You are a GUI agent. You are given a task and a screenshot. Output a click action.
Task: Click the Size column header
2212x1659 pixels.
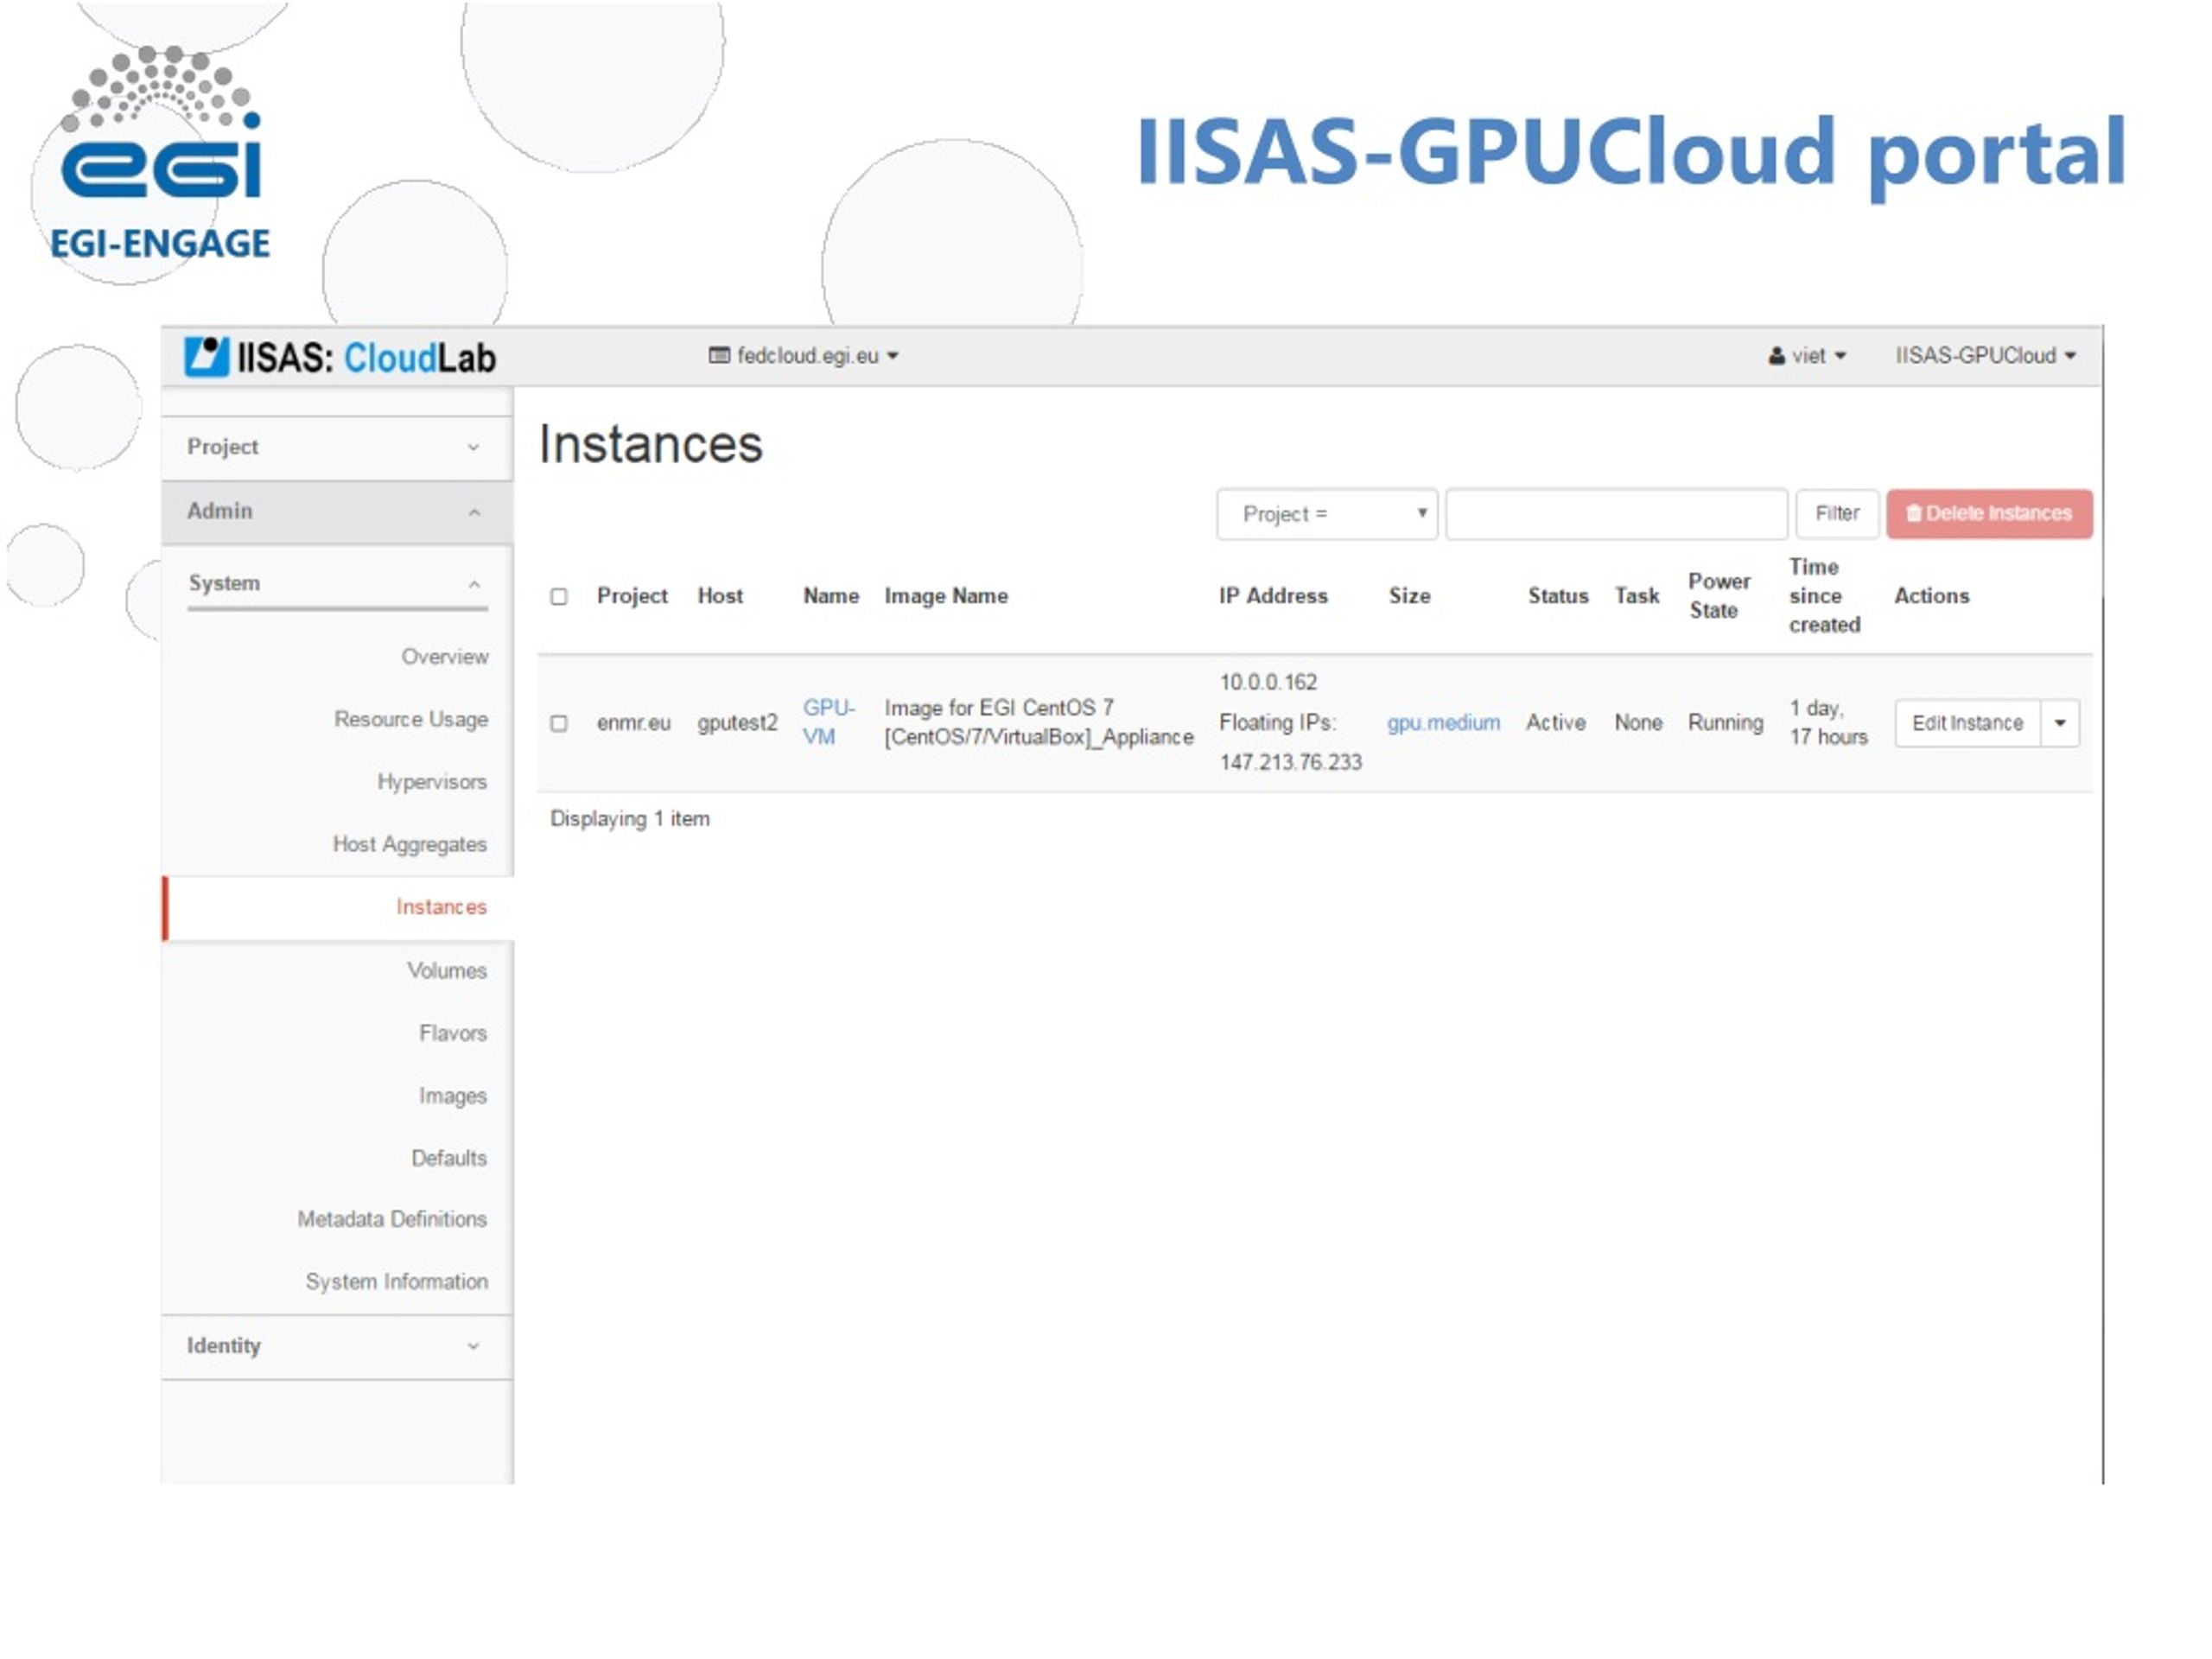[1409, 596]
